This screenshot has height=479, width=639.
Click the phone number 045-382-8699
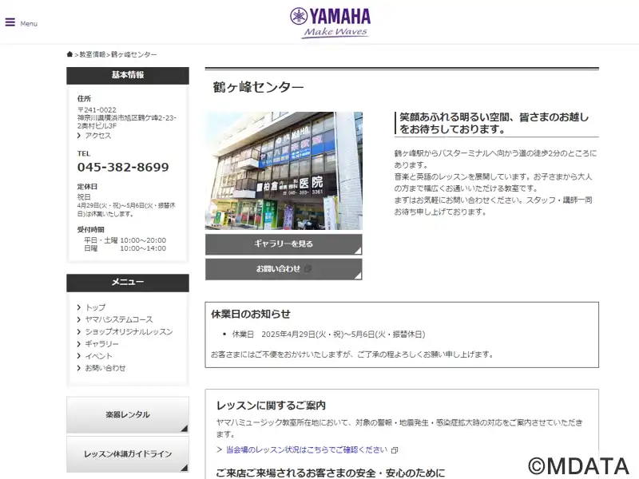(x=123, y=167)
